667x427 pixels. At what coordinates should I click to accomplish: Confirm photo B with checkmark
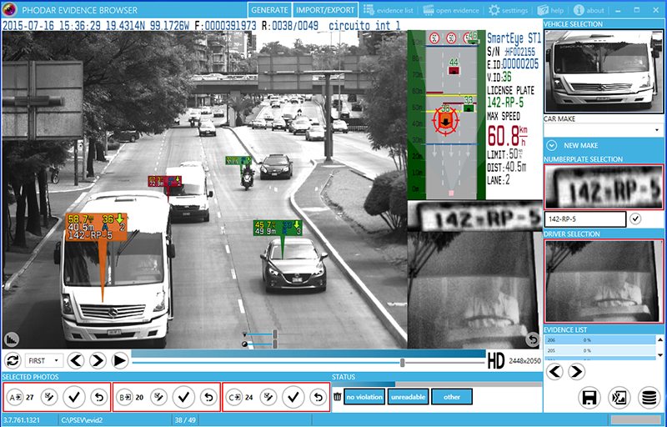(x=183, y=397)
